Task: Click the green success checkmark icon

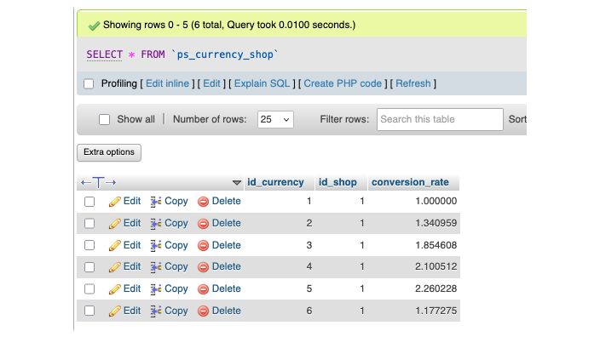Action: point(94,26)
